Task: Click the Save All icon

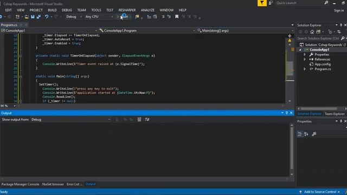Action: pyautogui.click(x=38, y=17)
